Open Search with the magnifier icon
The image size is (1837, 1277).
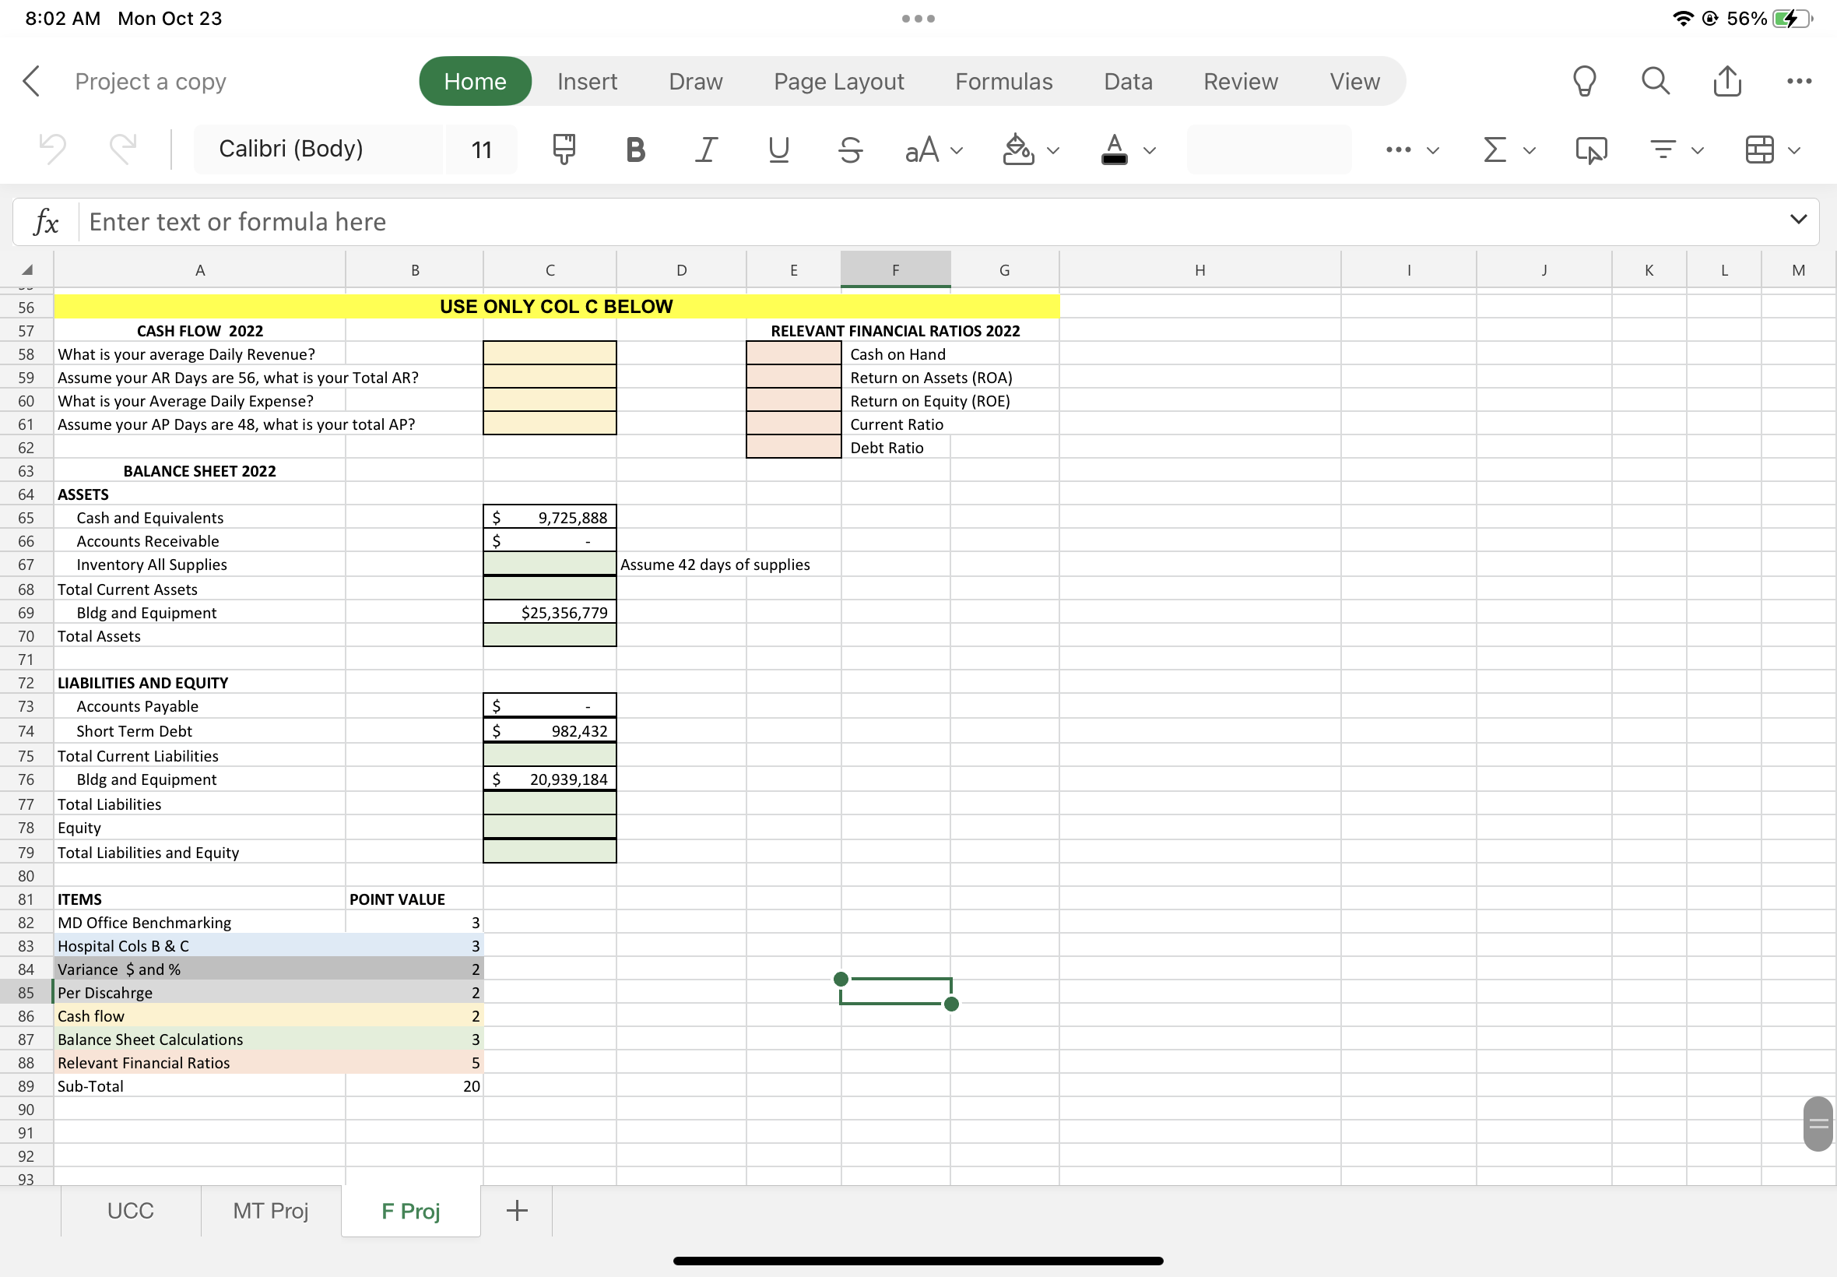[1655, 80]
